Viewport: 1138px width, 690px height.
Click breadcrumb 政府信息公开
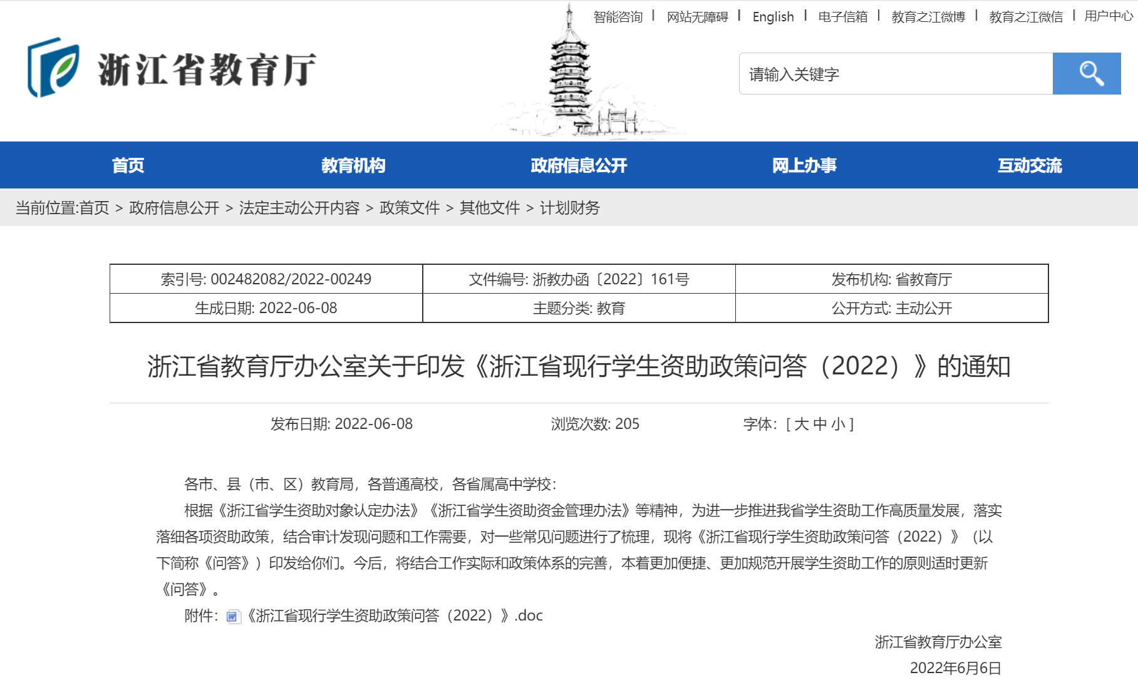tap(174, 208)
